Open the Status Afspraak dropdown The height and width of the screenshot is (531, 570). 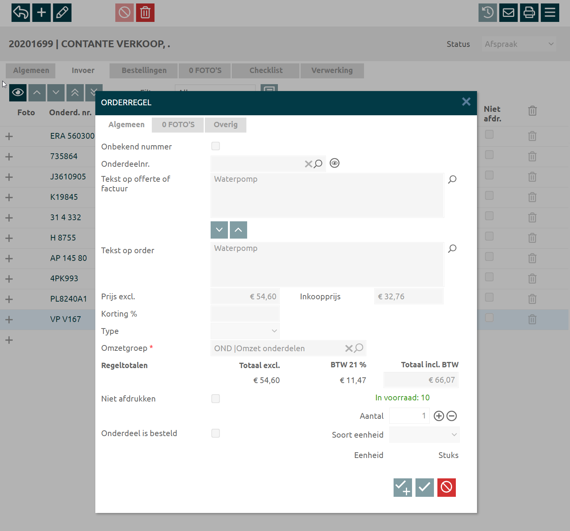(x=519, y=44)
